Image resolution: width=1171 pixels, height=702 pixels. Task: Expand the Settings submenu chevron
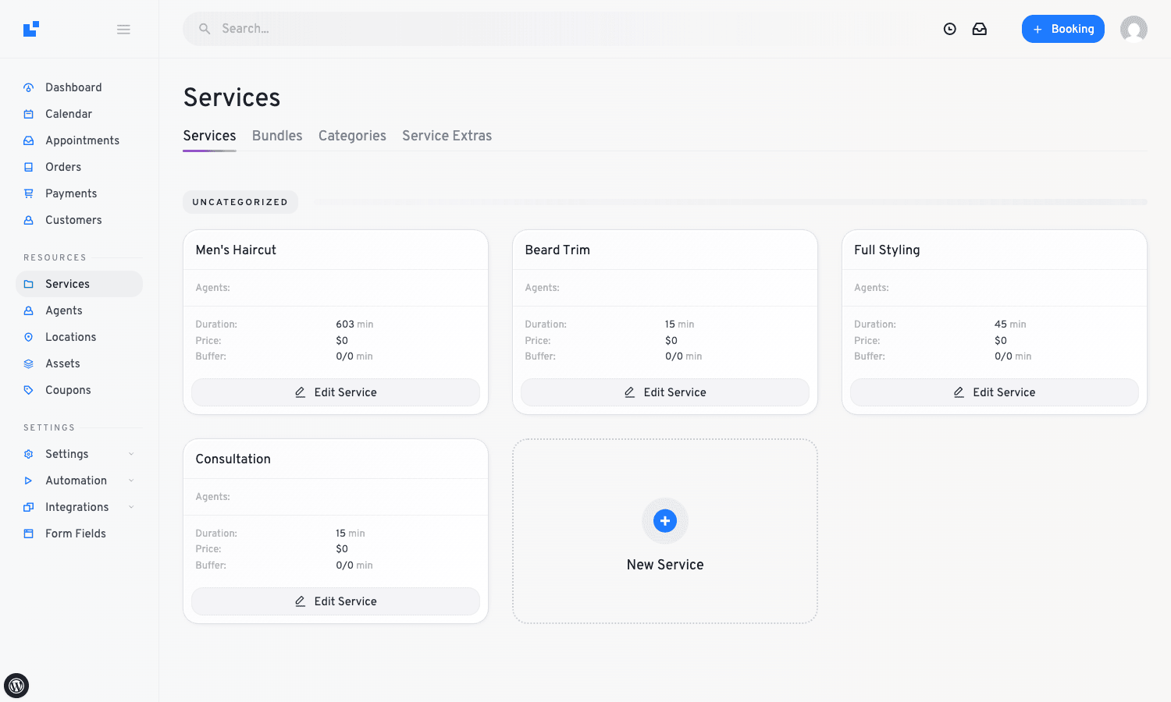pyautogui.click(x=131, y=454)
